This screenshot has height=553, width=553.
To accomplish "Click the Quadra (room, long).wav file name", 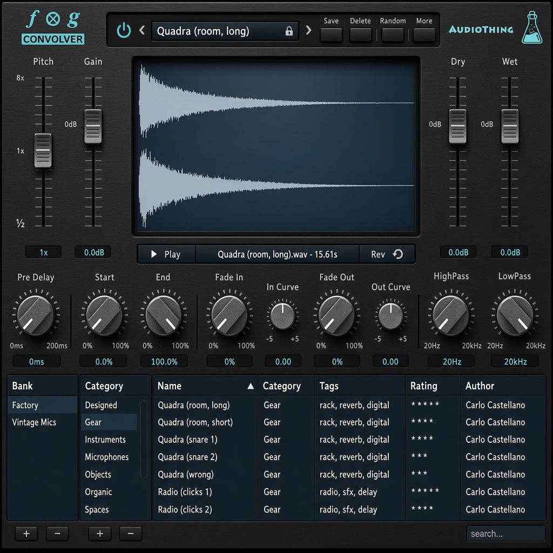I will coord(277,254).
